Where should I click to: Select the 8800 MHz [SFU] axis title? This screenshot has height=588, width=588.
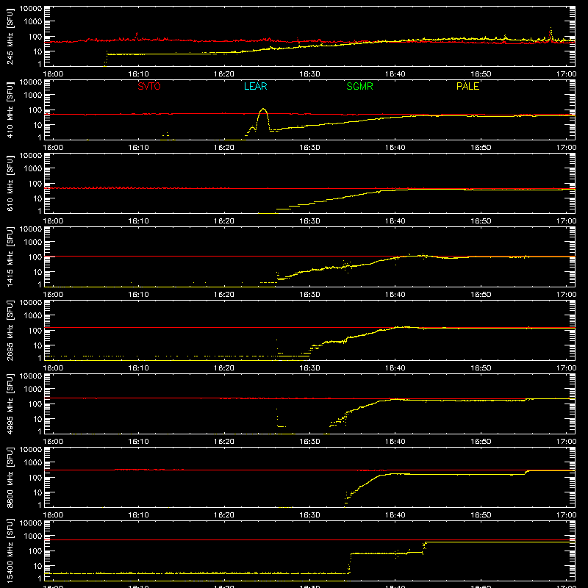(x=10, y=477)
